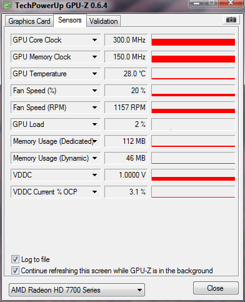Expand the Fan Speed (%) dropdown
The width and height of the screenshot is (245, 302).
[x=94, y=91]
